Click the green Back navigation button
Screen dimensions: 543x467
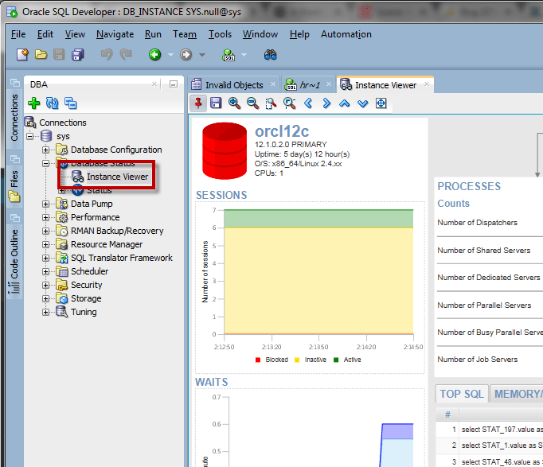tap(154, 55)
